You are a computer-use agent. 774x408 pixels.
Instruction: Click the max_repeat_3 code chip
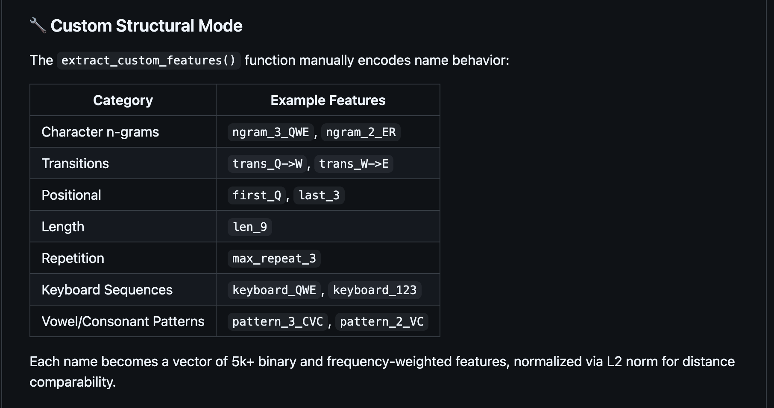[x=274, y=259]
